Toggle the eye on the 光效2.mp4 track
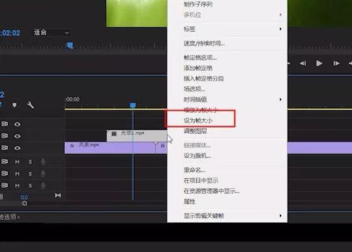Viewport: 352px width, 252px height. pos(18,136)
